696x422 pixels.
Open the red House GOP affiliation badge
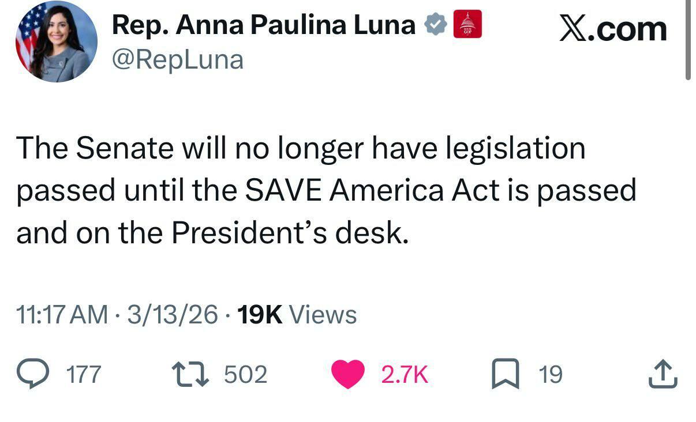pos(467,25)
